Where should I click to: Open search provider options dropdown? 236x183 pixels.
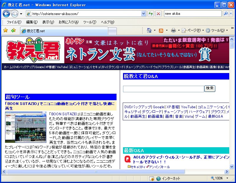click(231, 14)
